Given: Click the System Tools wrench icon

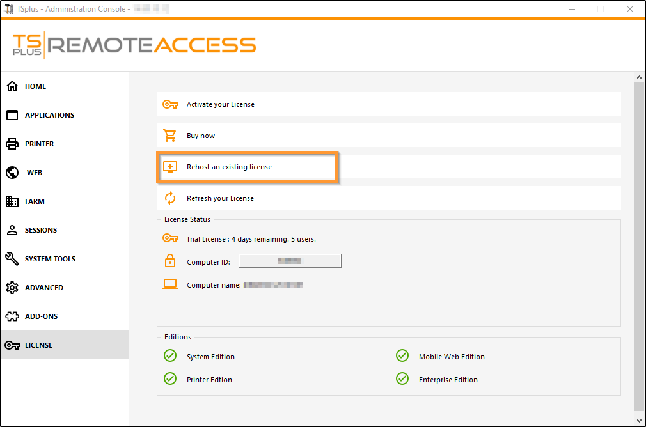Looking at the screenshot, I should [12, 259].
